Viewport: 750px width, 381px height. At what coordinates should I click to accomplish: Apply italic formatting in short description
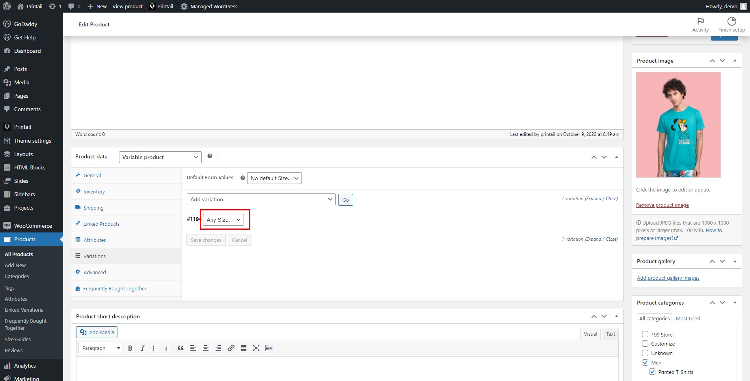click(143, 348)
